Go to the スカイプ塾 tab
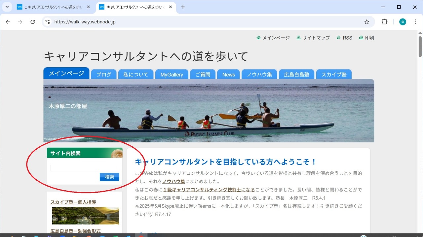 coord(334,74)
